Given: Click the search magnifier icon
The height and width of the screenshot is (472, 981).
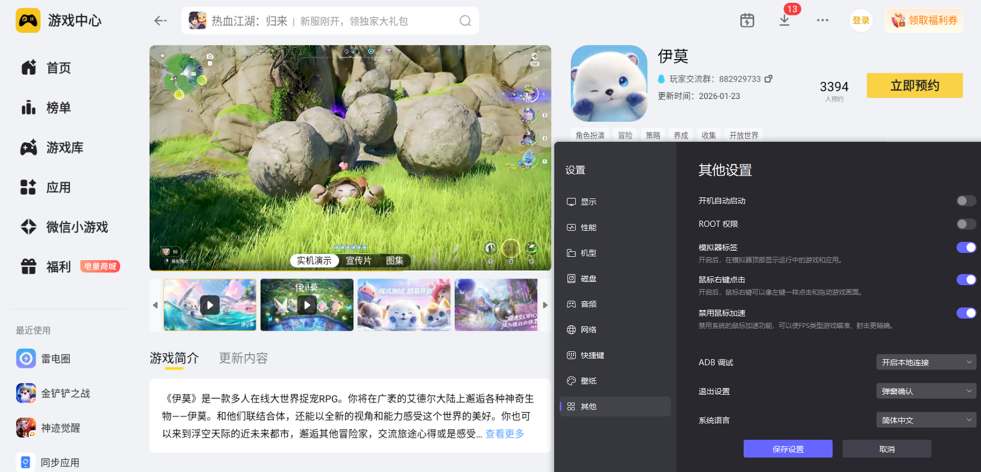Looking at the screenshot, I should [x=465, y=21].
